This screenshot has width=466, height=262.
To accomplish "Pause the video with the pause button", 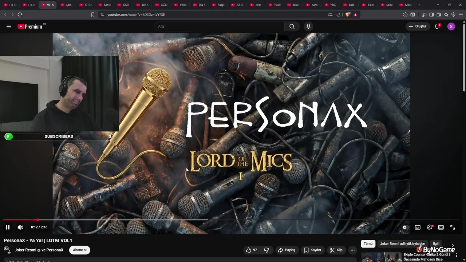I will click(8, 227).
